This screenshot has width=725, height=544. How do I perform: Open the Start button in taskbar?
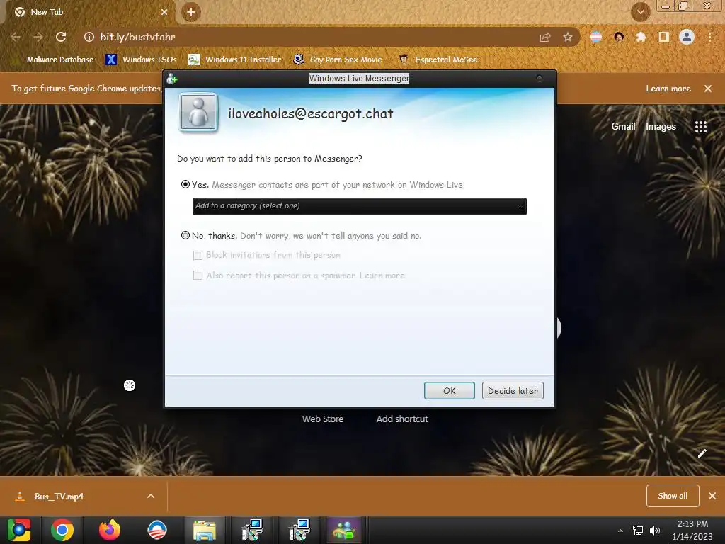pyautogui.click(x=19, y=530)
